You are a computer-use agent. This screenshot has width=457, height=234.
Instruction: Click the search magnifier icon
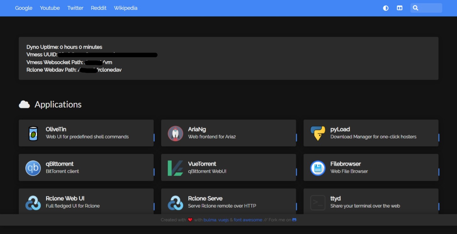coord(416,8)
